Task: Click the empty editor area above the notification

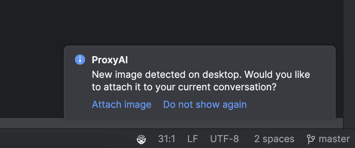Action: tap(171, 23)
